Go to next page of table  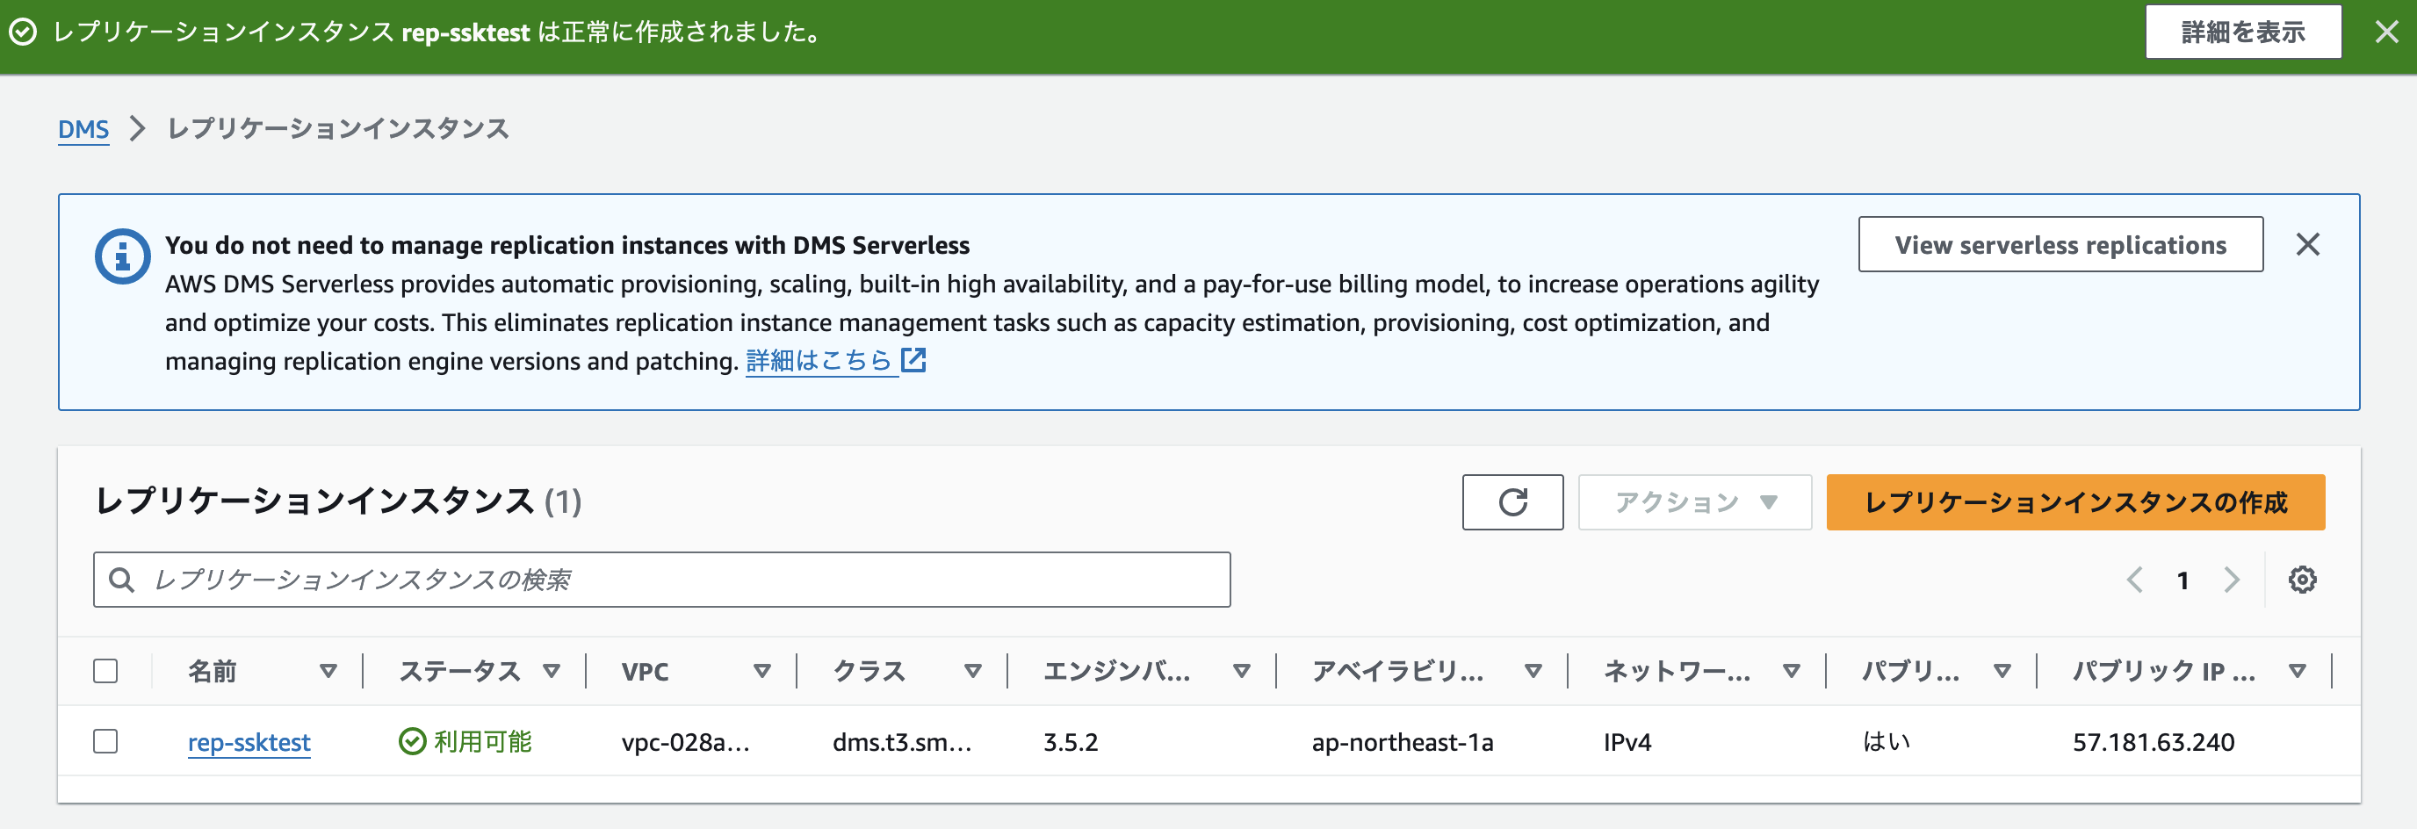(x=2233, y=580)
